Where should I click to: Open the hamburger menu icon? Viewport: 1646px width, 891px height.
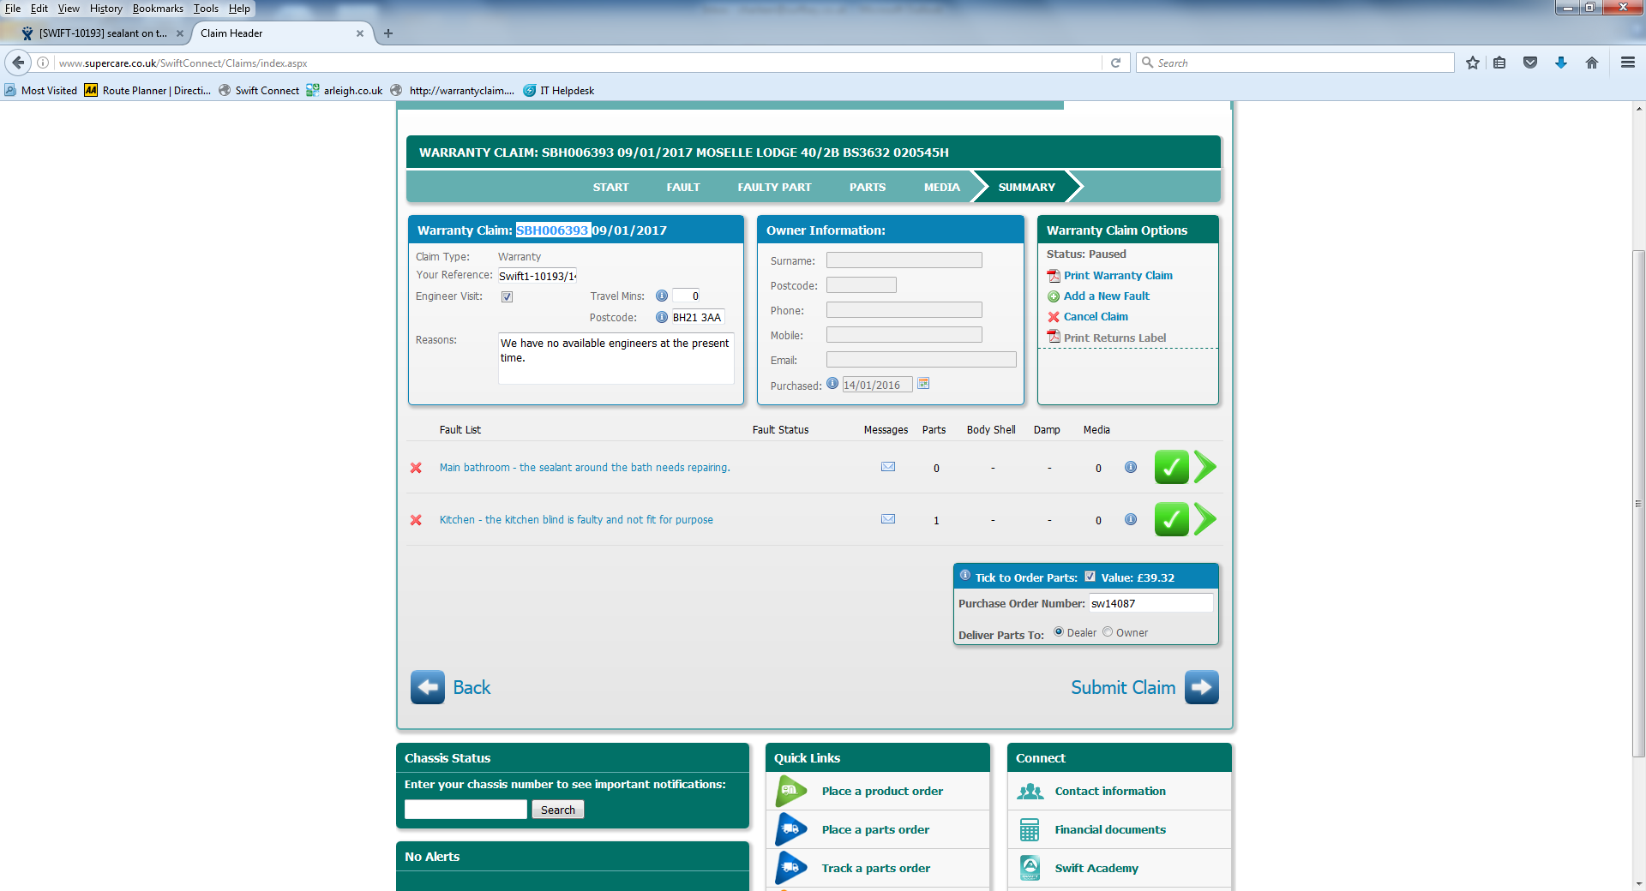[1628, 63]
